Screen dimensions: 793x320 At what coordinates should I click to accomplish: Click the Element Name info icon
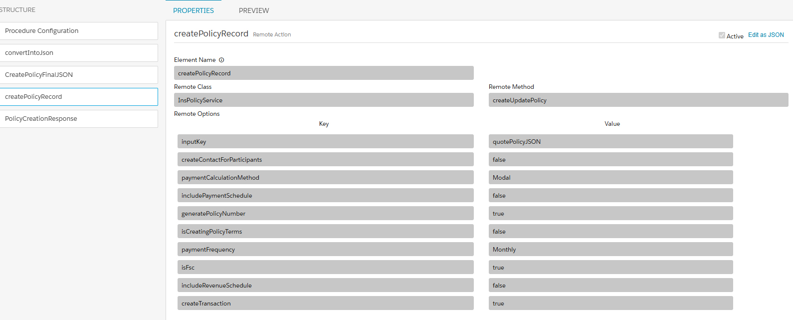point(221,60)
